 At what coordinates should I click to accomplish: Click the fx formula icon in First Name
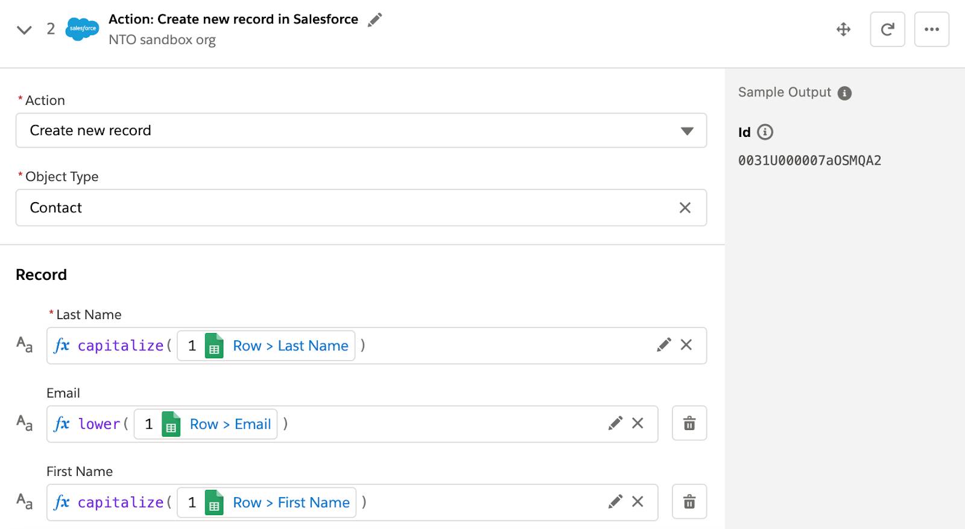coord(62,502)
